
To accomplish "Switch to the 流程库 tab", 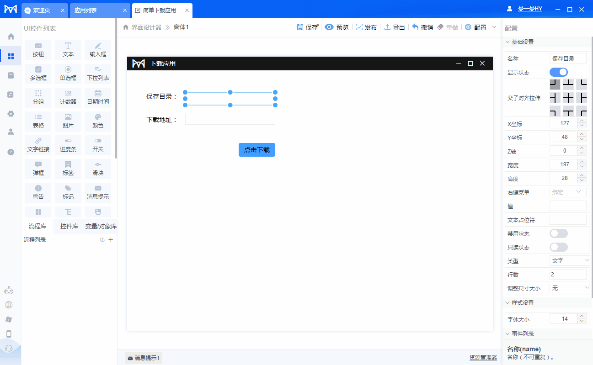I will tap(37, 226).
